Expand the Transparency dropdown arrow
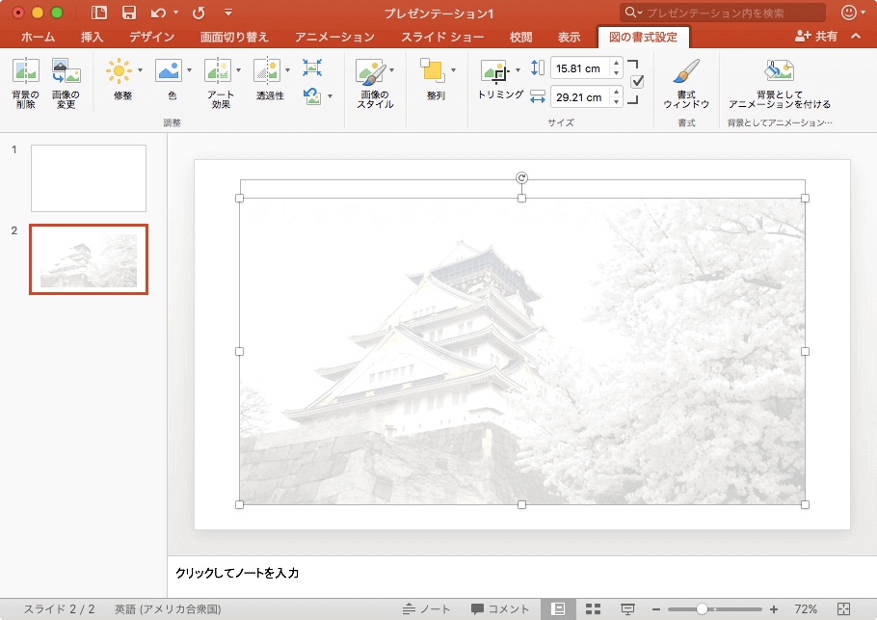Image resolution: width=877 pixels, height=620 pixels. coord(287,70)
